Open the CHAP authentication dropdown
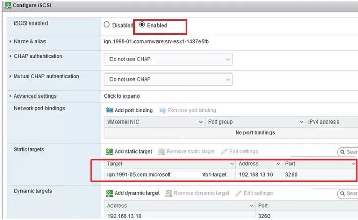Image resolution: width=358 pixels, height=220 pixels. (x=168, y=59)
